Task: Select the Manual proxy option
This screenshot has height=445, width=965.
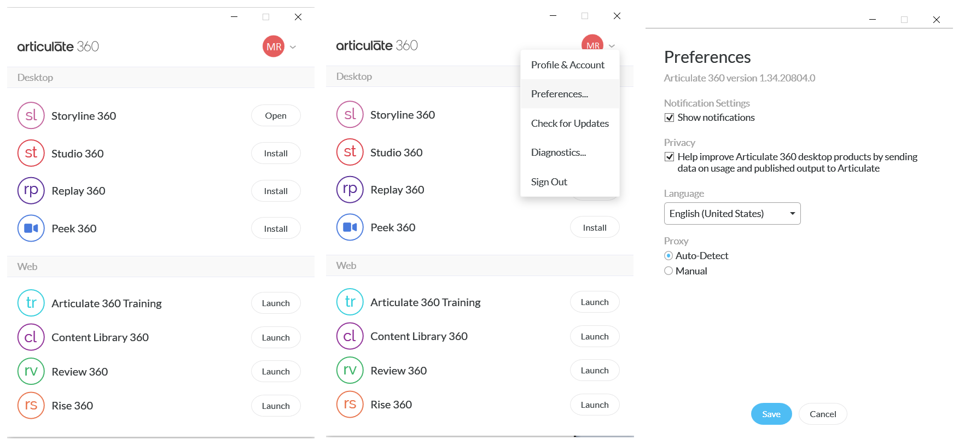Action: pos(668,271)
